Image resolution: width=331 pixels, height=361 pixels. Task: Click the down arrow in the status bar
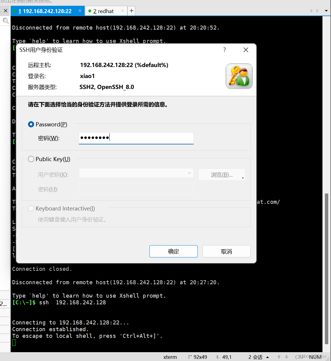pos(286,356)
